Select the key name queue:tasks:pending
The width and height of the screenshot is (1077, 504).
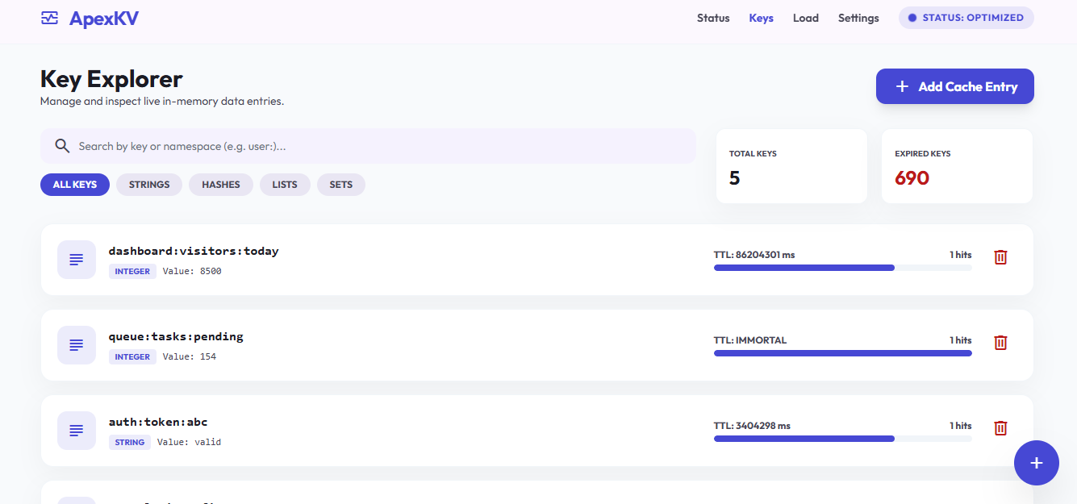(176, 336)
